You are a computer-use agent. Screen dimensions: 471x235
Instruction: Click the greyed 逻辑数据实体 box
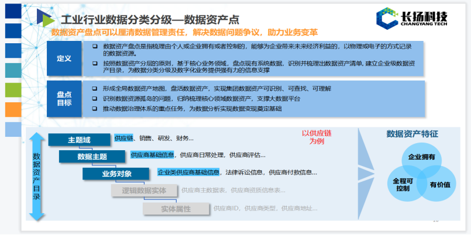pos(143,191)
